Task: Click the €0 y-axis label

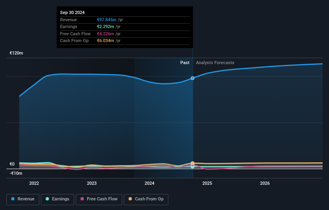Action: pos(12,164)
